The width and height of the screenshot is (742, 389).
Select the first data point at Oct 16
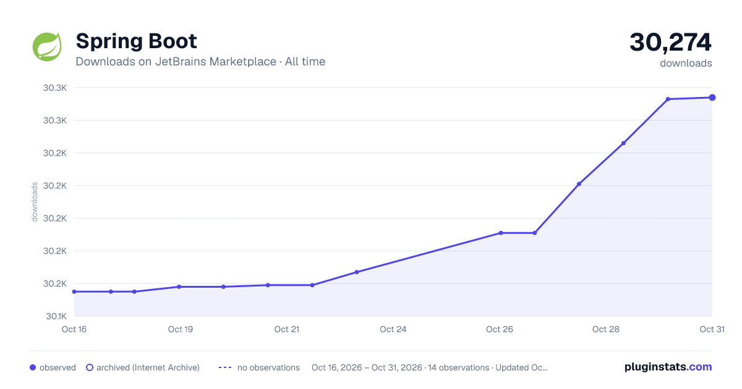[74, 291]
